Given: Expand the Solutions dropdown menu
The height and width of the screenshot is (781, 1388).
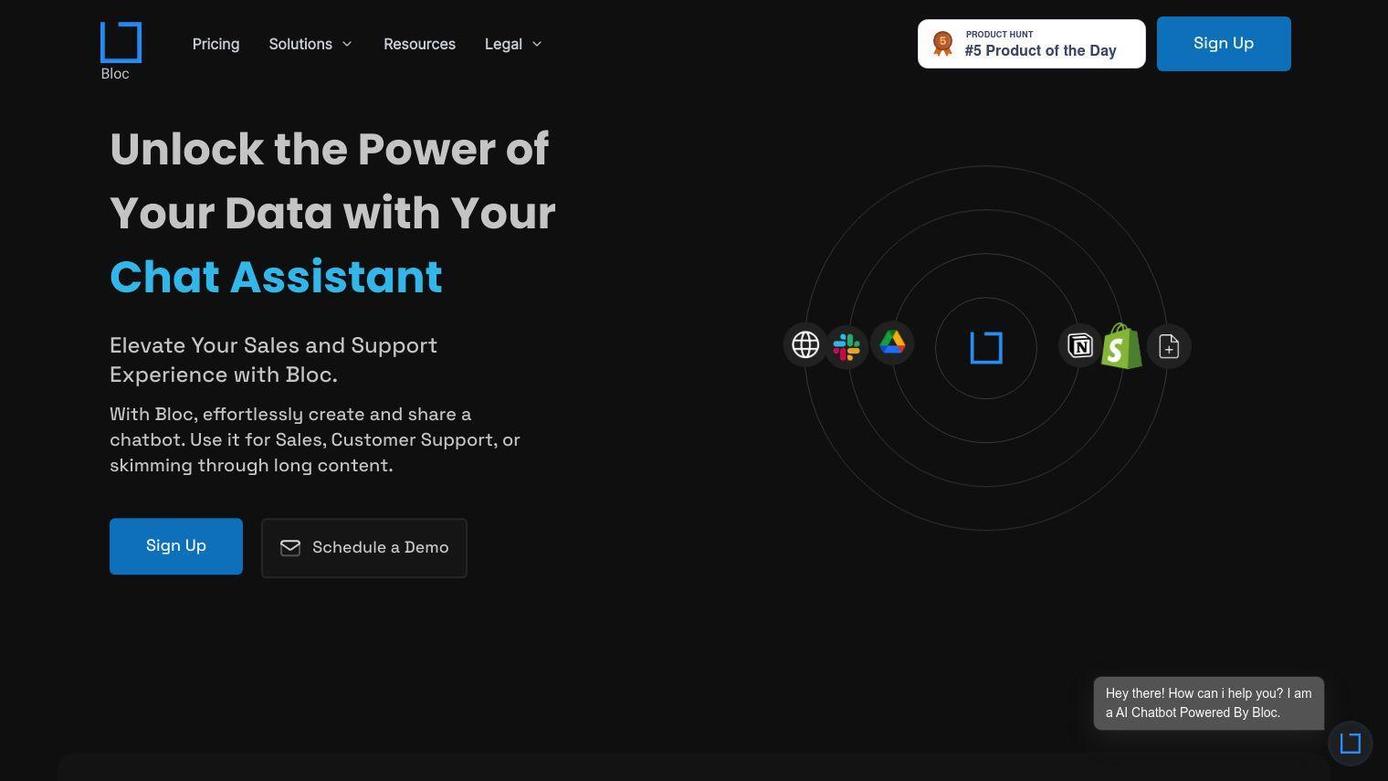Looking at the screenshot, I should [310, 44].
